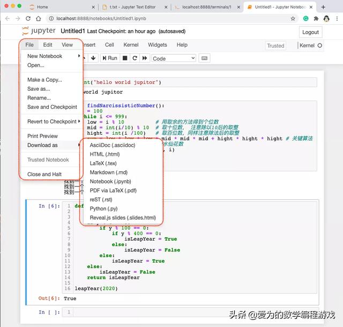Screen dimensions: 343x327
Task: Click the empty In [ ] code cell
Action: (195, 312)
